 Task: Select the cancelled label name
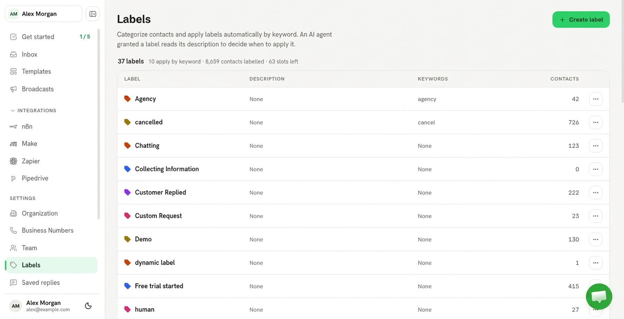tap(149, 122)
